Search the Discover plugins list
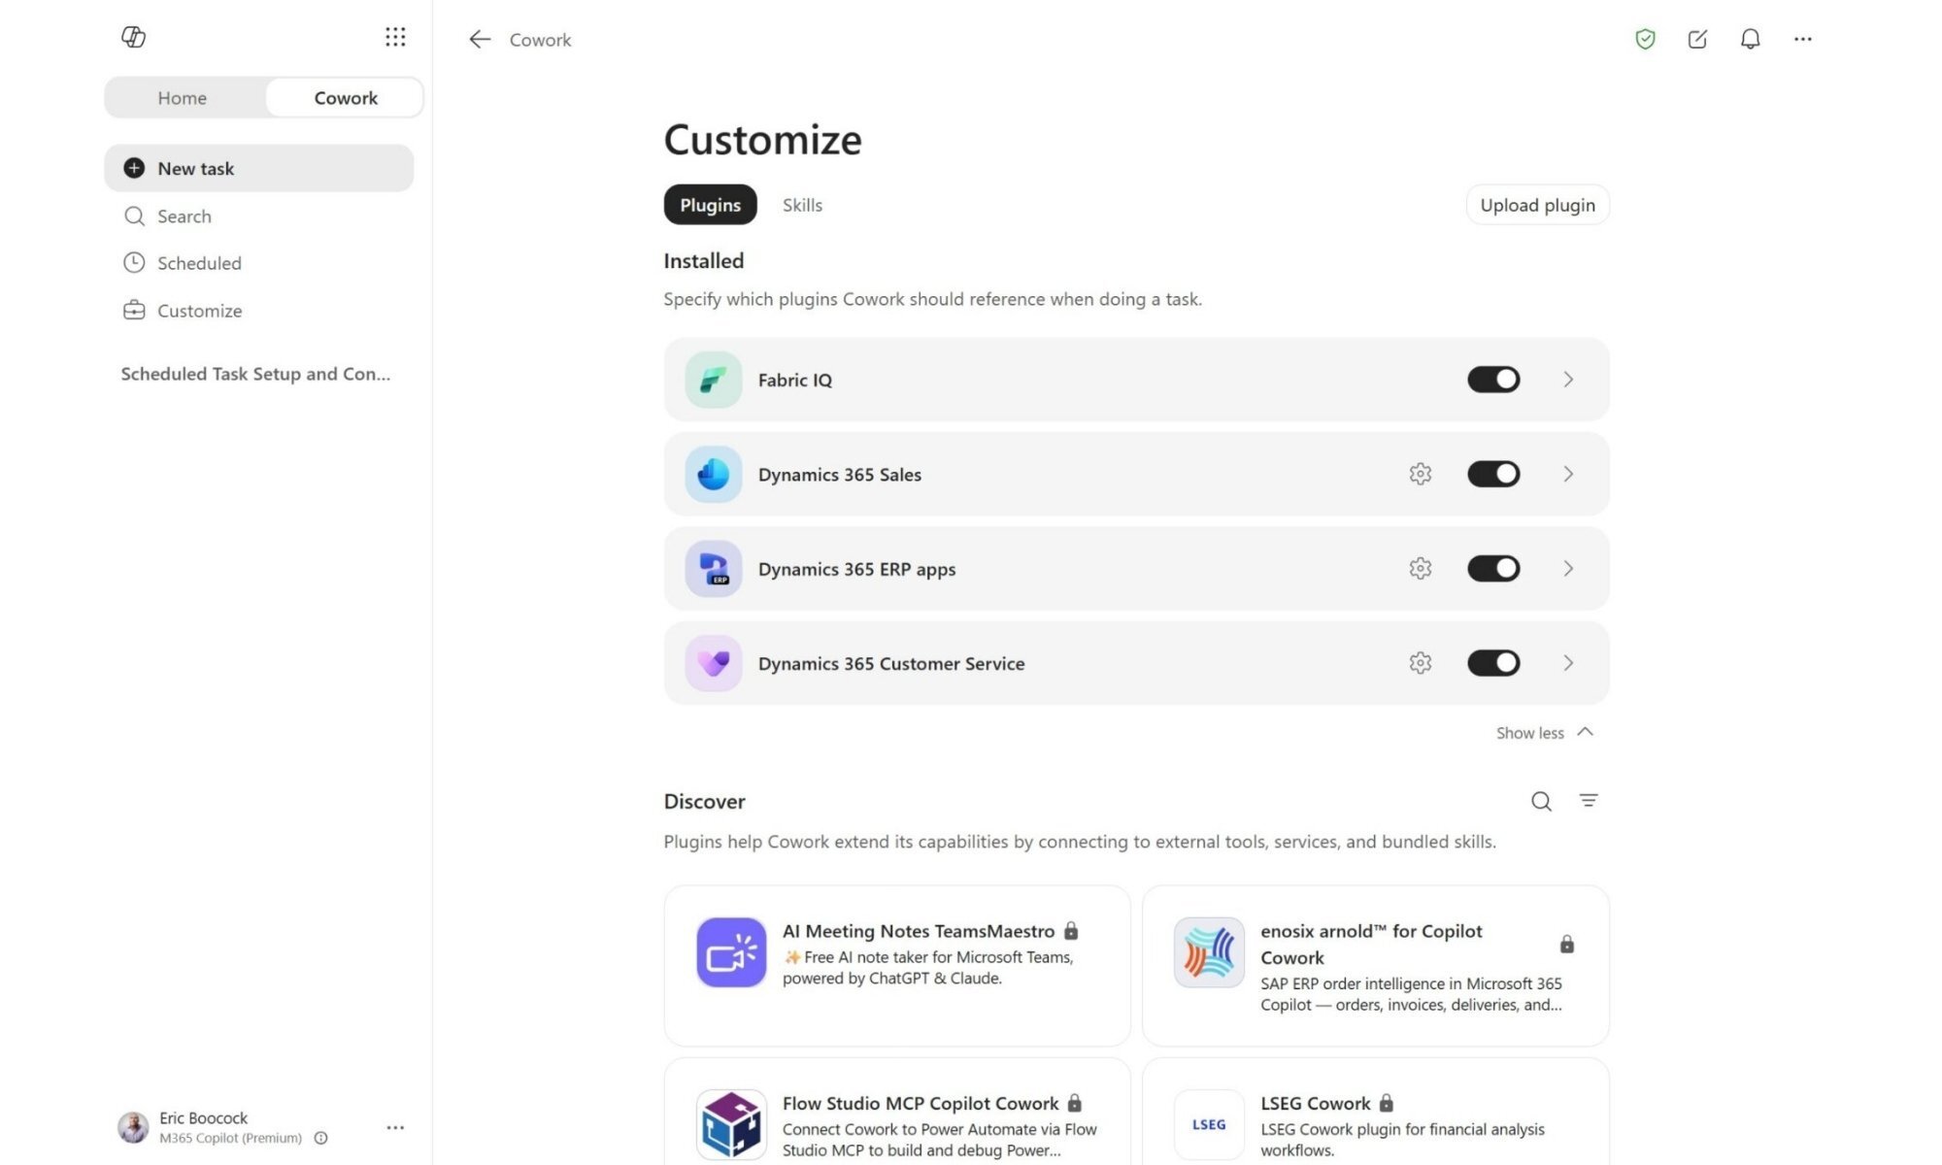 [x=1541, y=801]
